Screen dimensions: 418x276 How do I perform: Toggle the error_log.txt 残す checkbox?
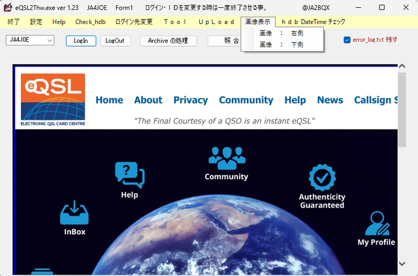[x=347, y=40]
